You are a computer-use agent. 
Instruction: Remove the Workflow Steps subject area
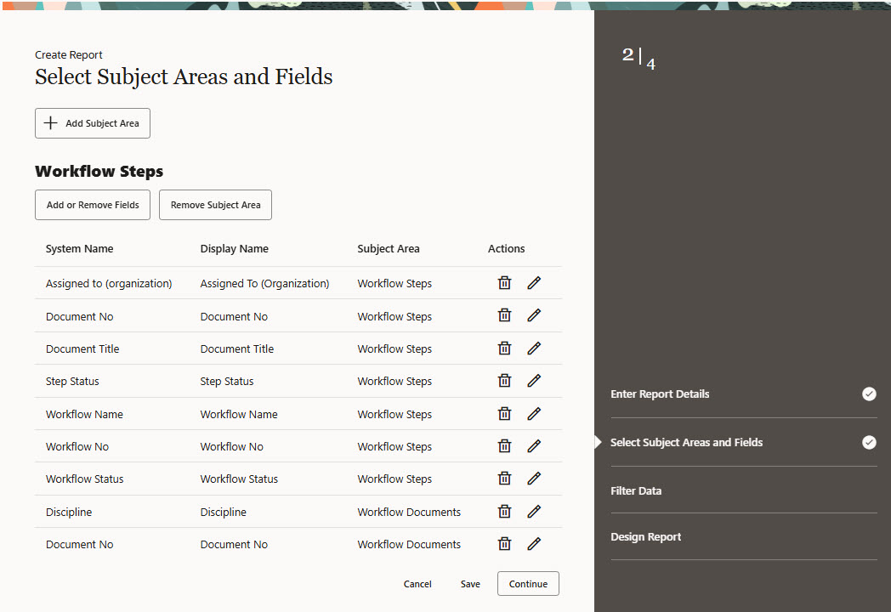[215, 205]
